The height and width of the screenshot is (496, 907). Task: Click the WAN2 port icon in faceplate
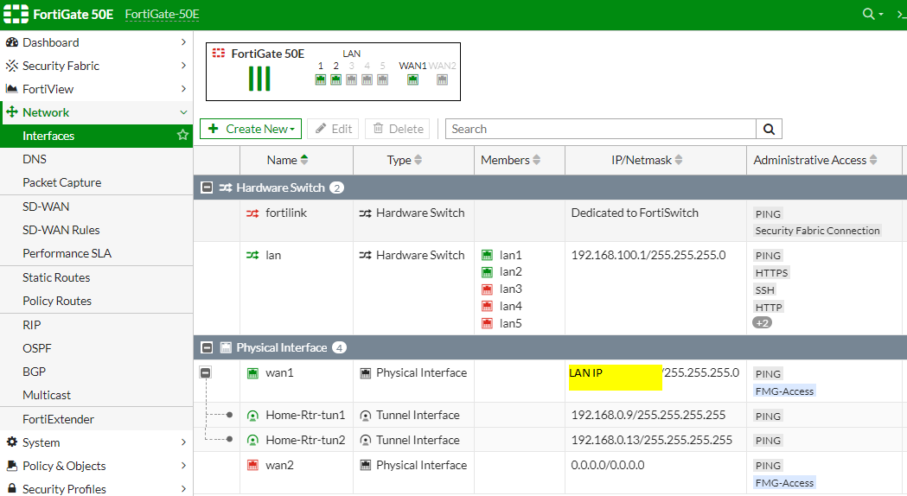(442, 79)
